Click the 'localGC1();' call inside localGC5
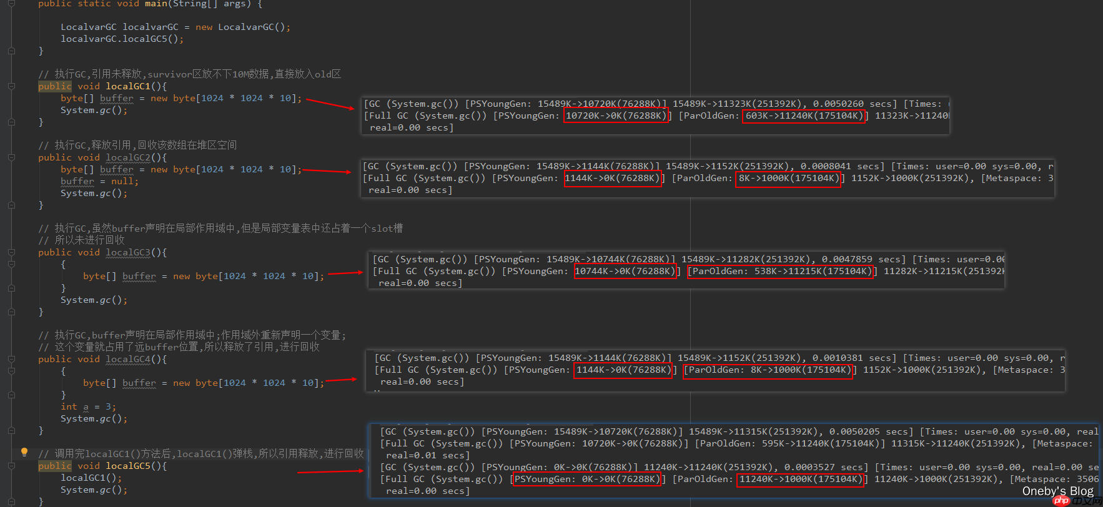The height and width of the screenshot is (507, 1103). coord(91,478)
